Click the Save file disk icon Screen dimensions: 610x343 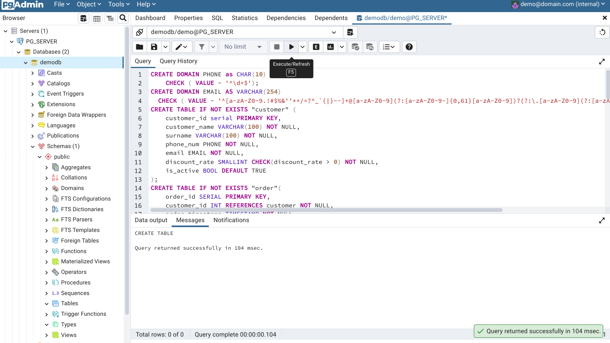pyautogui.click(x=154, y=47)
